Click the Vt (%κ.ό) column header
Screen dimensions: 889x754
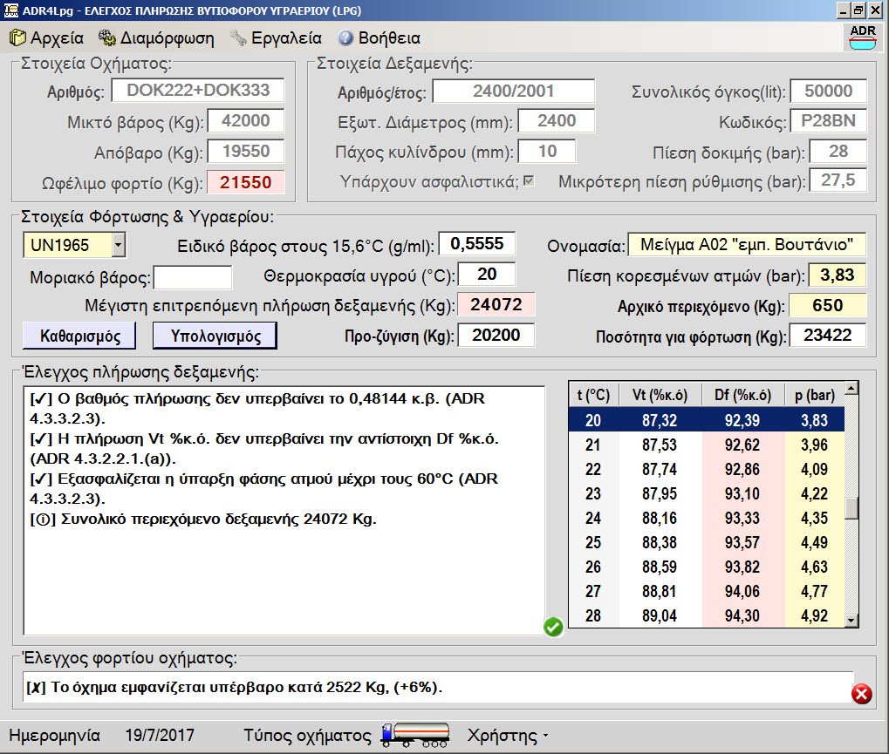[660, 395]
